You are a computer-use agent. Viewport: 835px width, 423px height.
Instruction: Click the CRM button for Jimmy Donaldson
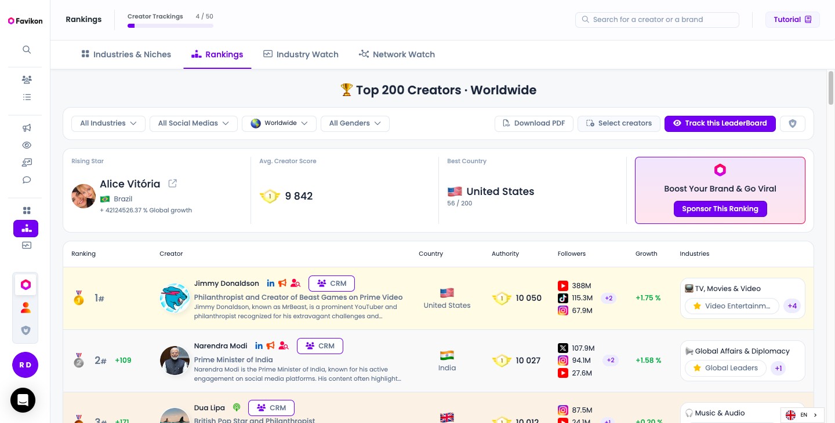point(332,284)
